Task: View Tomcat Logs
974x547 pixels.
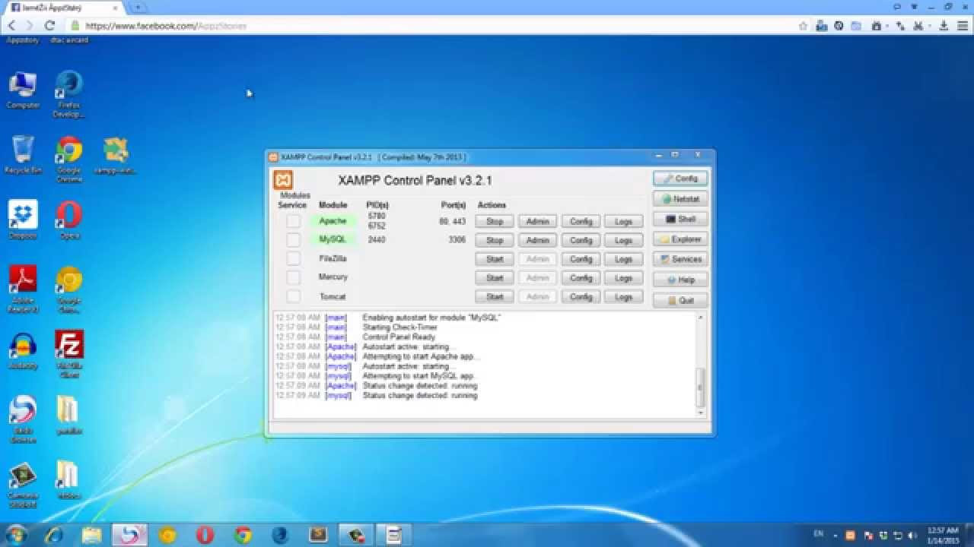Action: pos(624,297)
